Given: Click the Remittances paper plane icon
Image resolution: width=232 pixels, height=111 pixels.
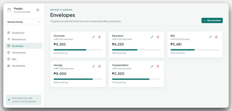Looking at the screenshot, I should point(9,39).
